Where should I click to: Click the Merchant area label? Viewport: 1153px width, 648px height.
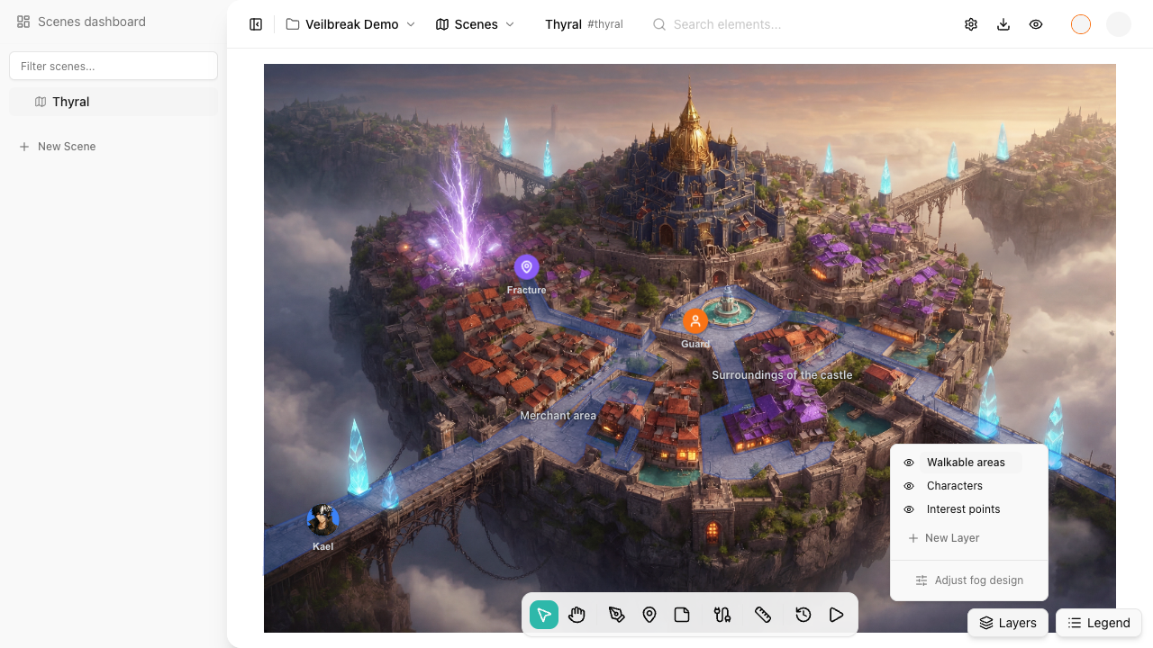pyautogui.click(x=558, y=416)
